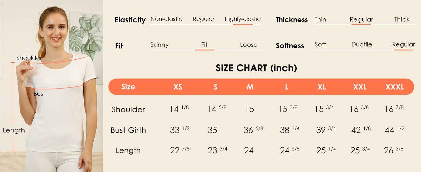
Task: Click Soft on the Softness scale
Action: pyautogui.click(x=320, y=44)
